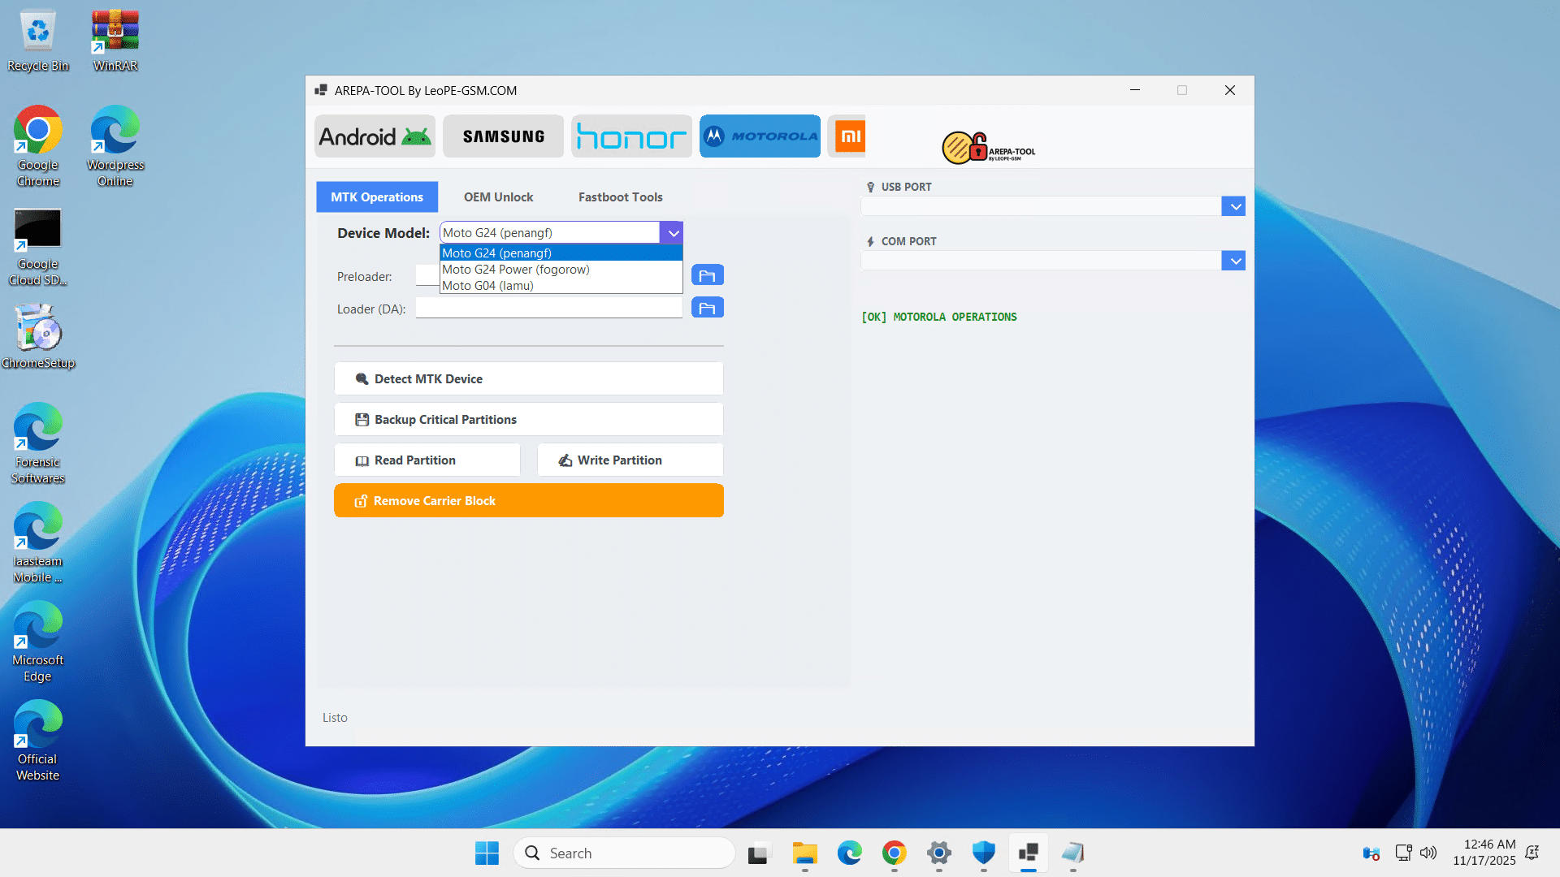Select the Motorola brand icon
This screenshot has height=877, width=1560.
(x=760, y=136)
